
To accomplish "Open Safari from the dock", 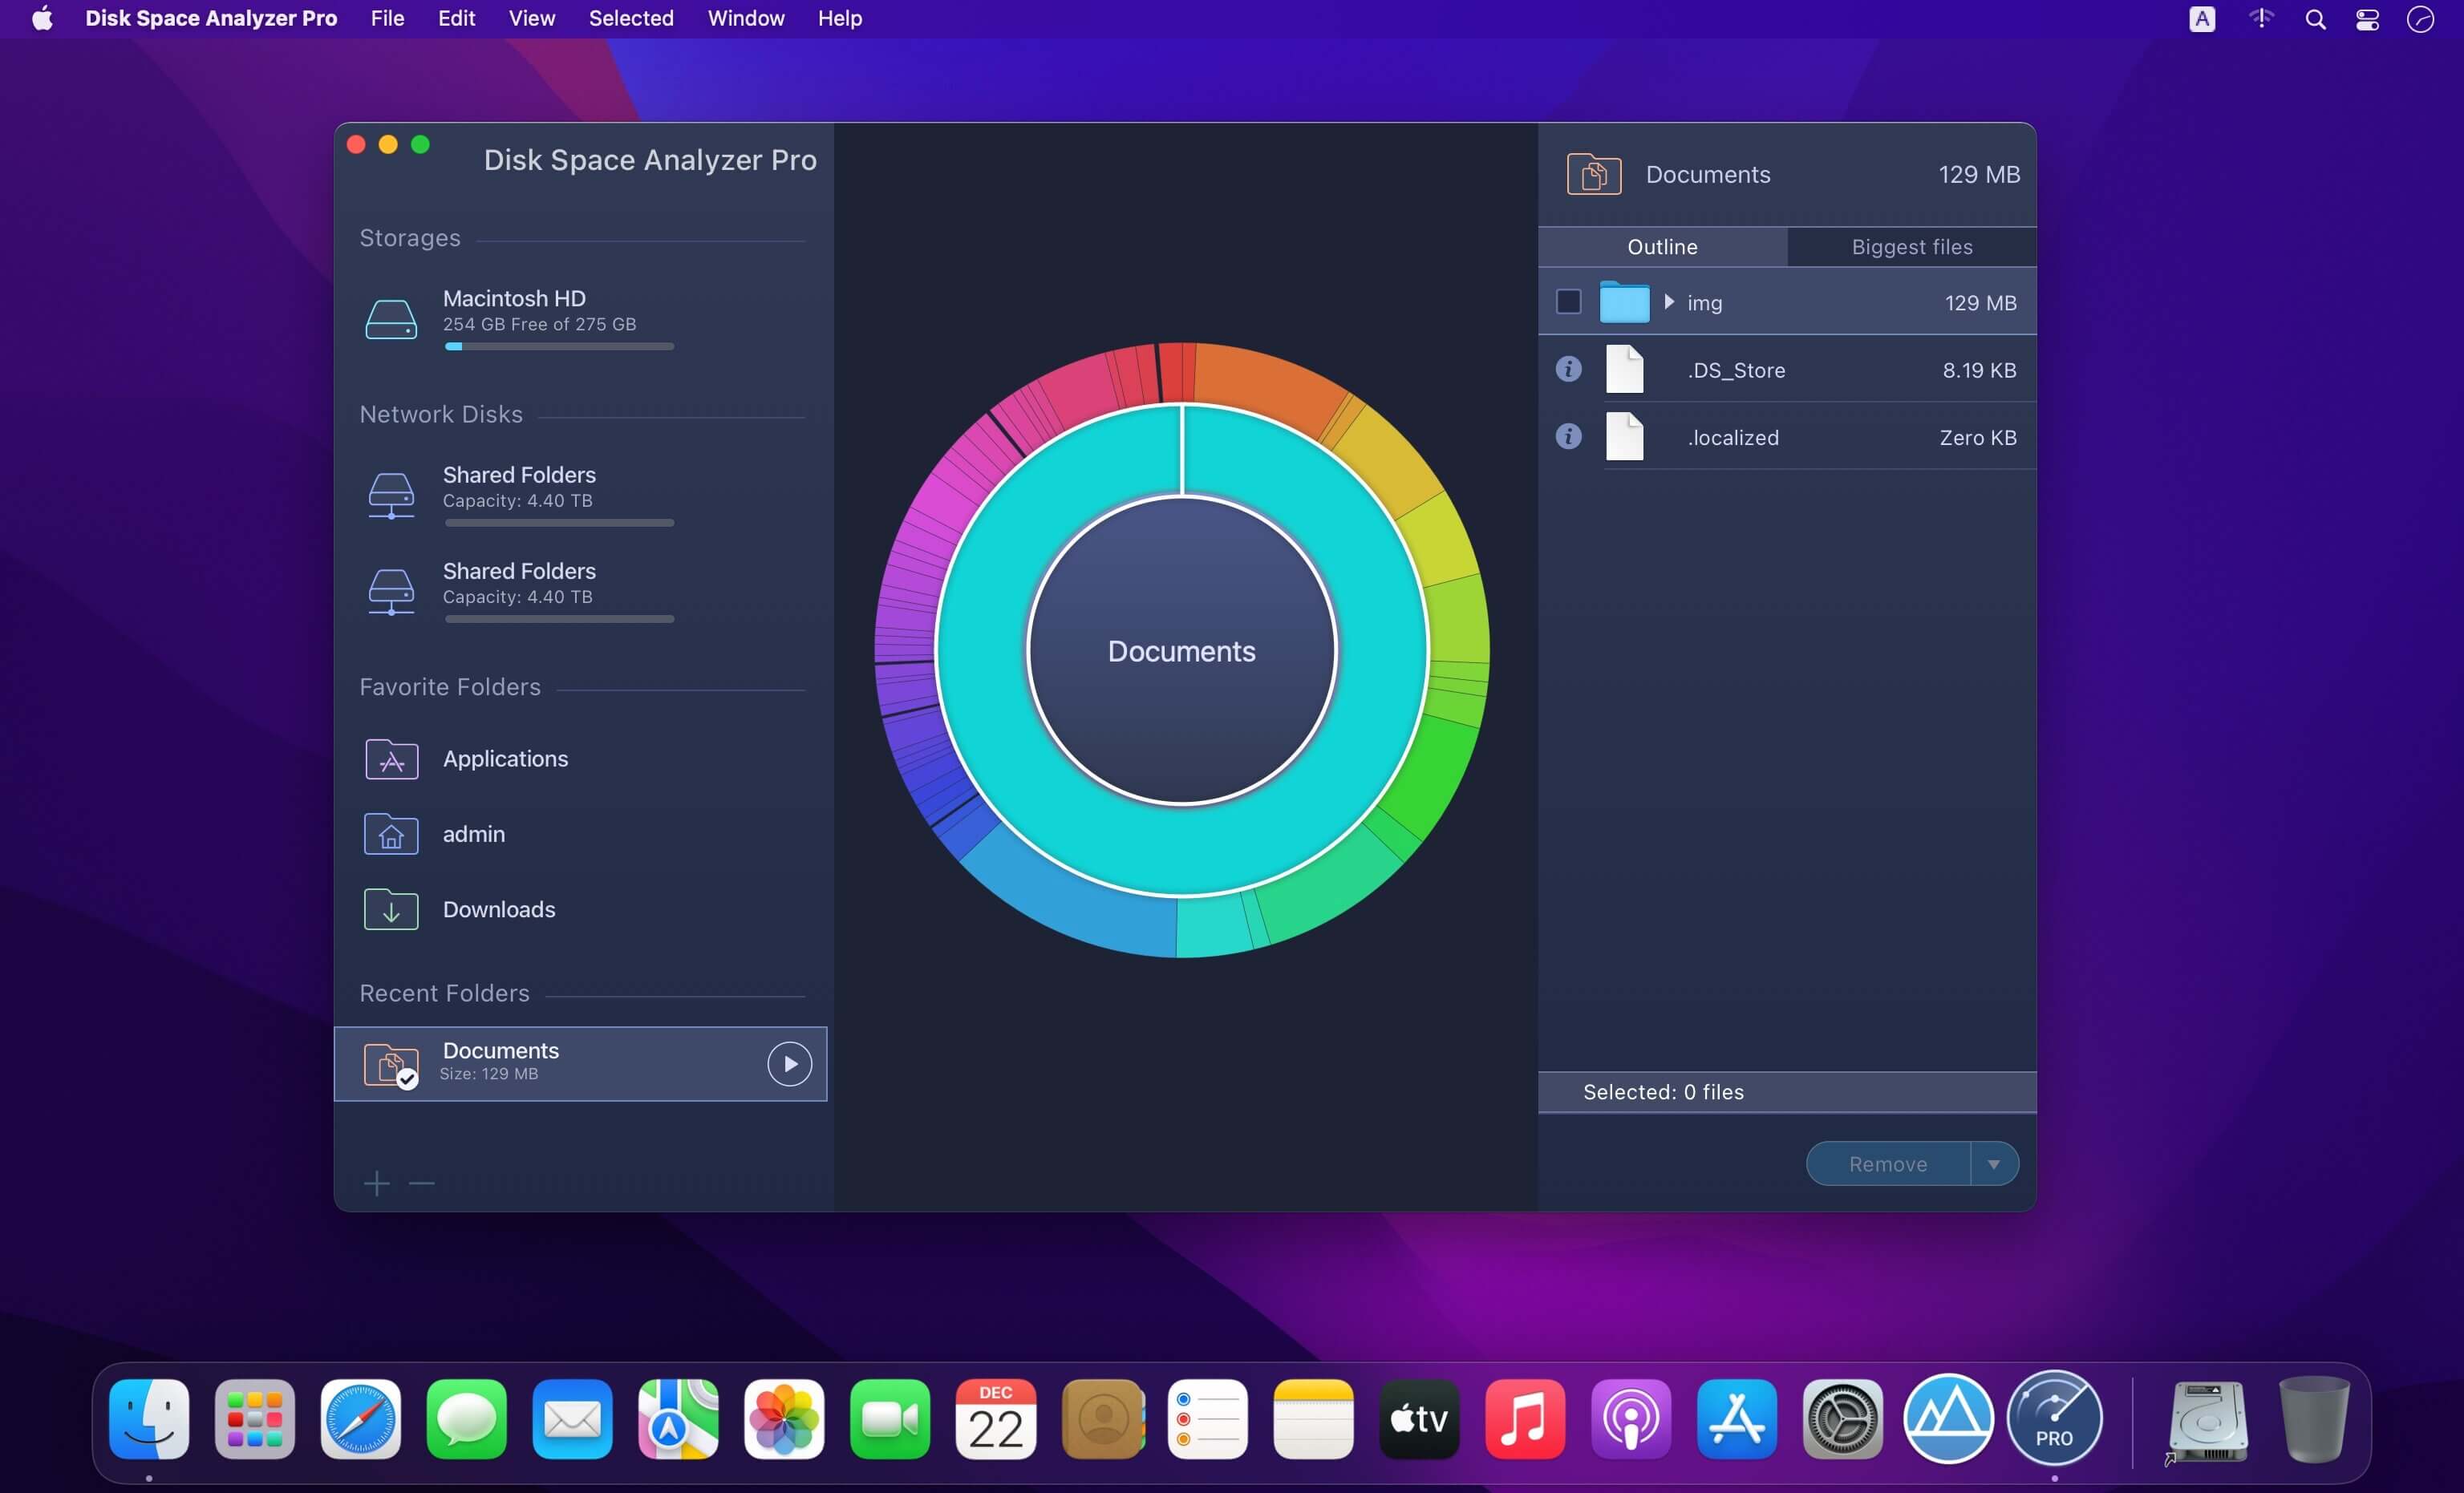I will pyautogui.click(x=361, y=1419).
